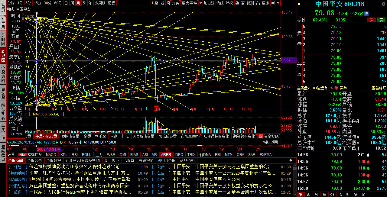The image size is (387, 197).
Task: Open 牛叉诊股 in left sidebar
Action: [x=3, y=132]
